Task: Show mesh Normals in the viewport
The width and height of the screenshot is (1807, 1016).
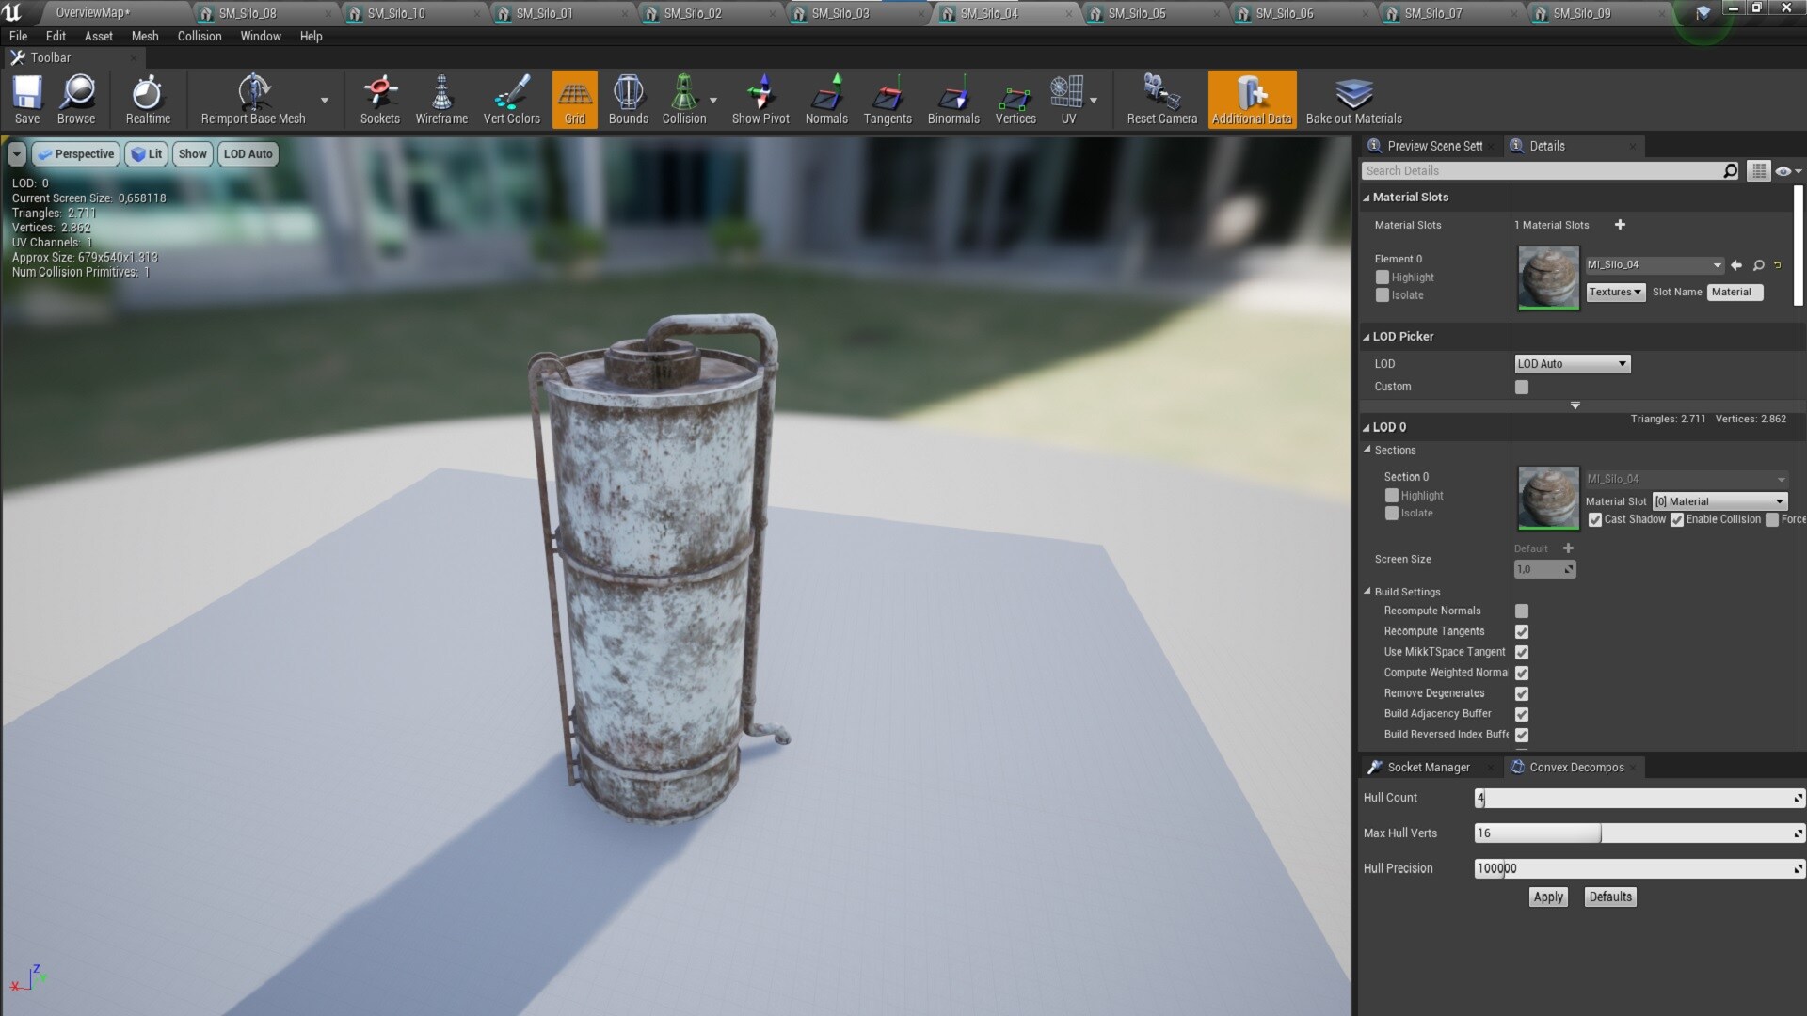Action: [x=825, y=99]
